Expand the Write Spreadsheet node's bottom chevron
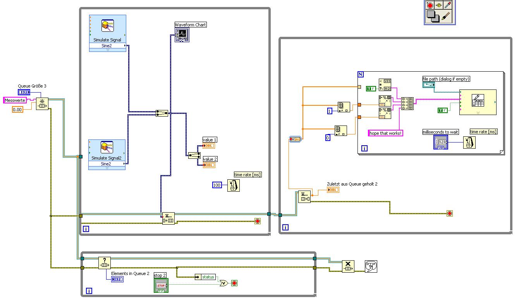The width and height of the screenshot is (519, 299). coord(478,113)
